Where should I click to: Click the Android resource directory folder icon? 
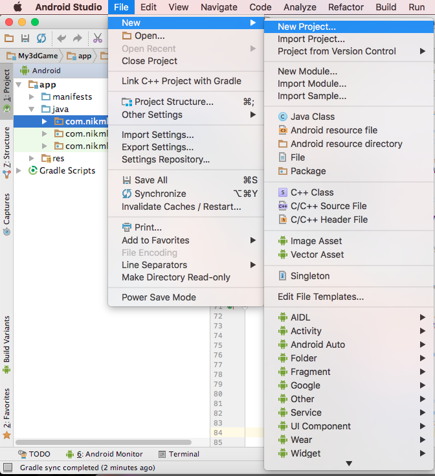[283, 144]
